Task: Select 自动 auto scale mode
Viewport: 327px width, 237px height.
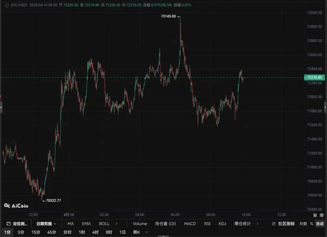Action: coord(320,224)
